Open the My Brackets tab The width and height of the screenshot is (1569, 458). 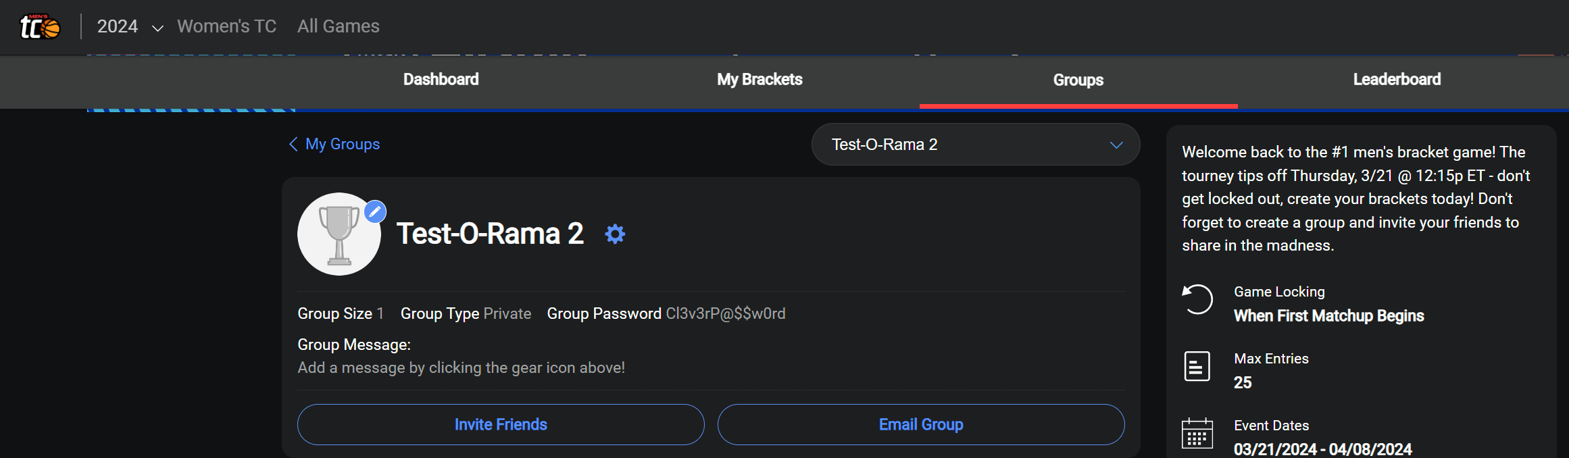point(759,80)
